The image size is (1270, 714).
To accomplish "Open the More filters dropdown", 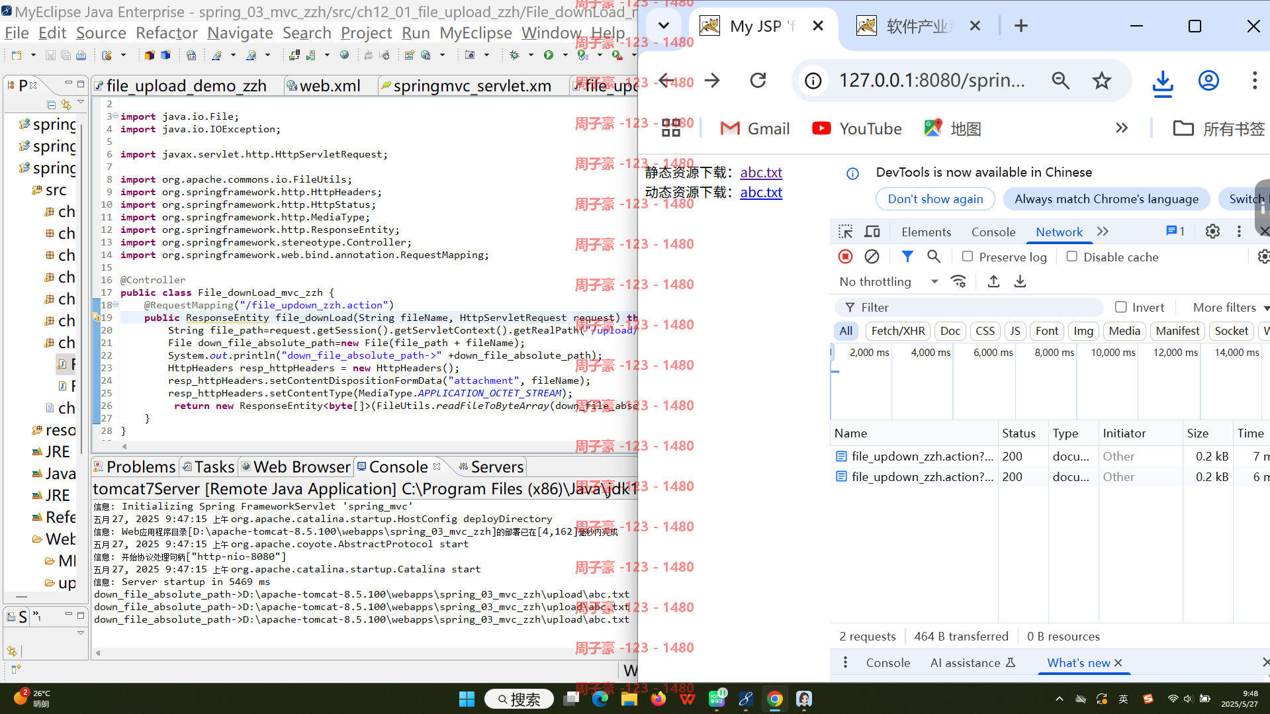I will [x=1230, y=307].
